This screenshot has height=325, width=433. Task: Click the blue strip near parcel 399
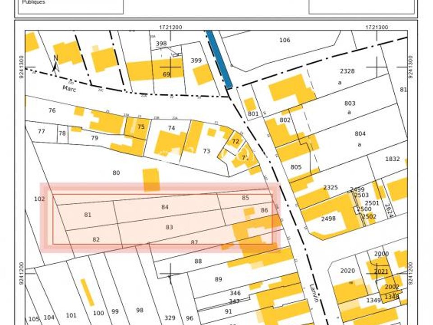219,59
